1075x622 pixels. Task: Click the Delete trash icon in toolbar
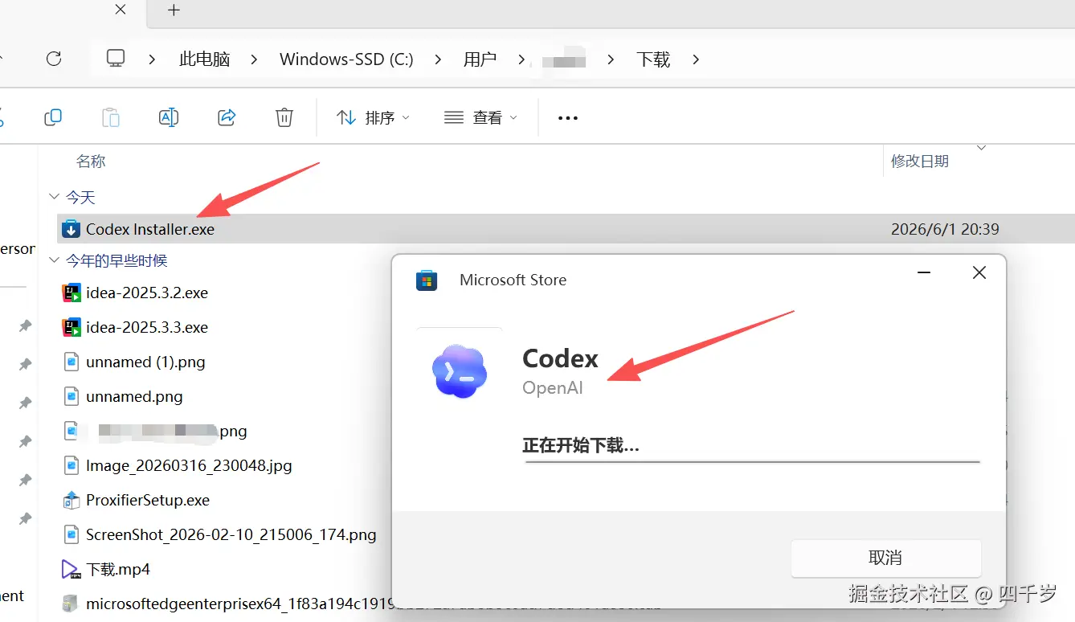[x=284, y=117]
